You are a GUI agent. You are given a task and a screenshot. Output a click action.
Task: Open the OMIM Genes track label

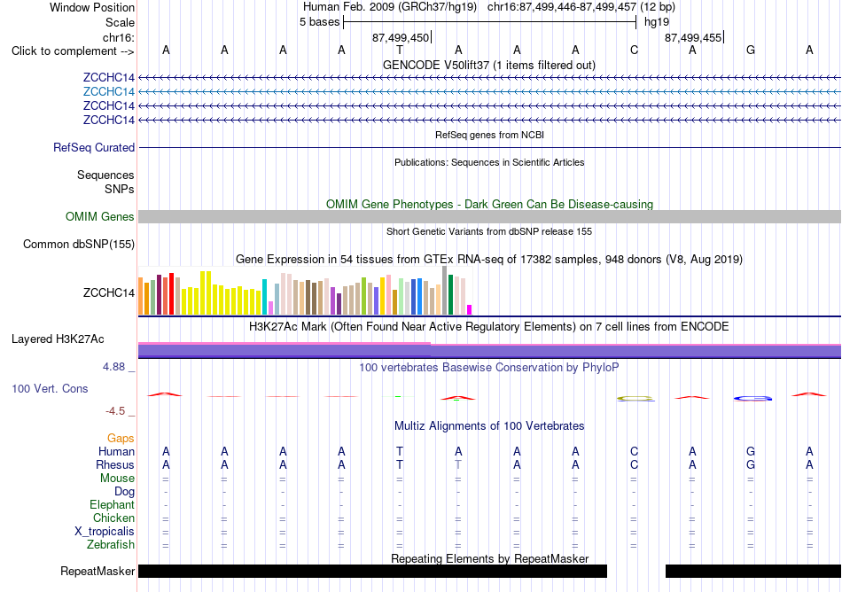(x=99, y=217)
